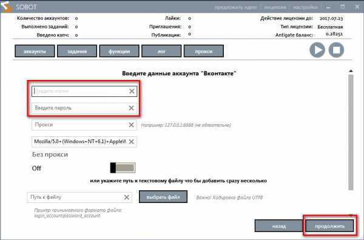Clear the login field with X icon
364x240 pixels.
pos(132,91)
